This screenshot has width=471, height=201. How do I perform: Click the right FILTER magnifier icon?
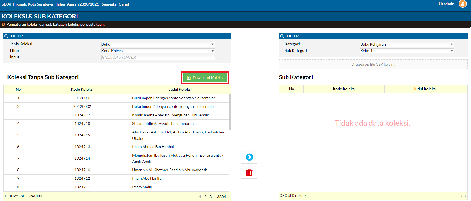[x=282, y=36]
